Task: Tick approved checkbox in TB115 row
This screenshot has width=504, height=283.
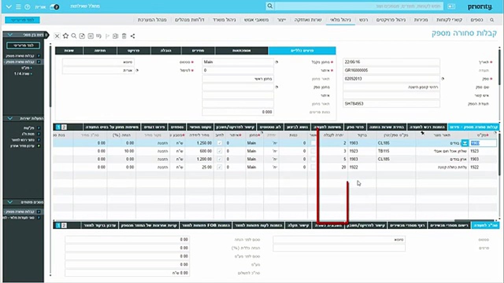Action: (x=313, y=151)
